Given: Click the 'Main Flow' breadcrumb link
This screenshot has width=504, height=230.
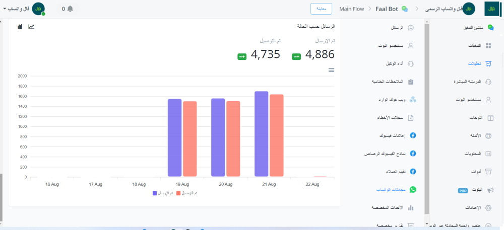Looking at the screenshot, I should [352, 9].
